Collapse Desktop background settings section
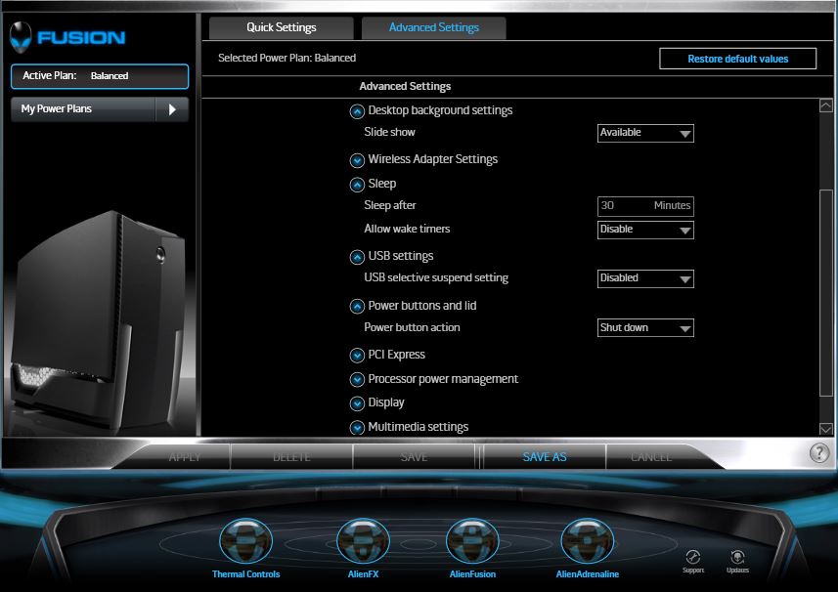 click(x=357, y=111)
